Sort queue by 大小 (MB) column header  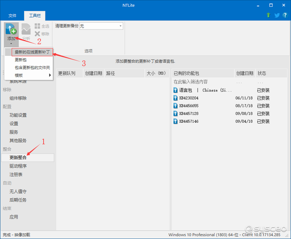(x=157, y=73)
